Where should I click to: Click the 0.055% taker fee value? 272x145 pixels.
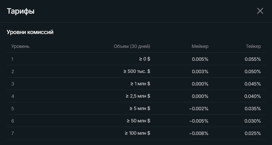click(x=253, y=59)
